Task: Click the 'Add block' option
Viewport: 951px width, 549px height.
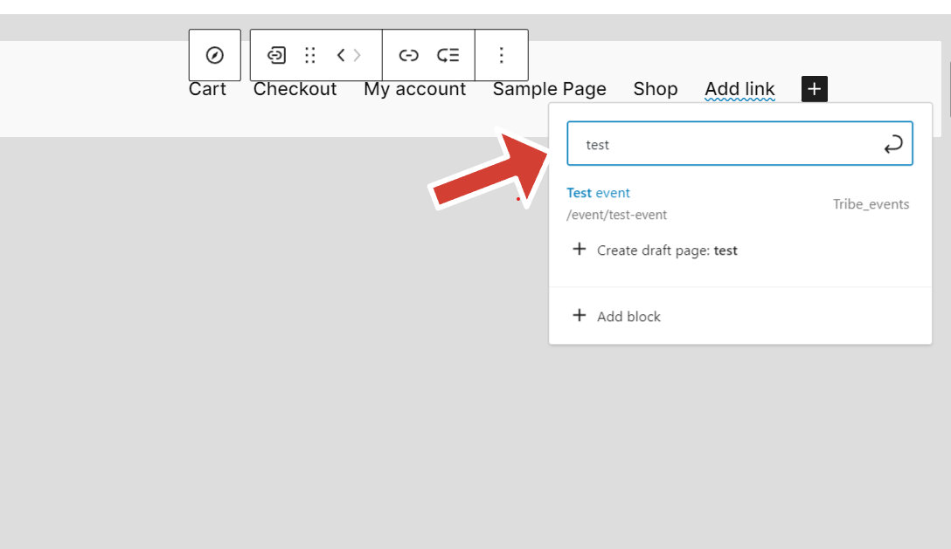Action: [x=628, y=317]
